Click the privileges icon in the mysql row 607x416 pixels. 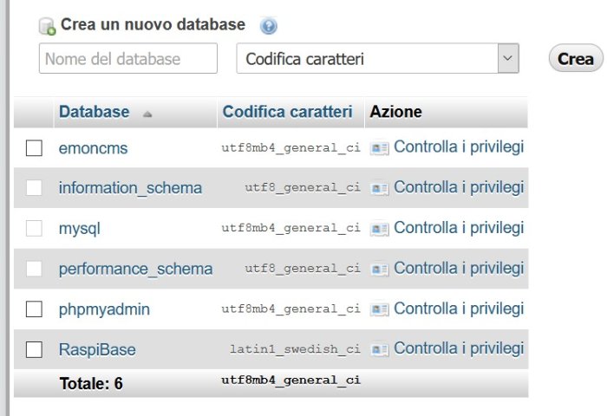tap(380, 229)
